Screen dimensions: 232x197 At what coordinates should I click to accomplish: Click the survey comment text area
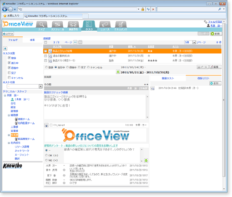click(x=102, y=155)
